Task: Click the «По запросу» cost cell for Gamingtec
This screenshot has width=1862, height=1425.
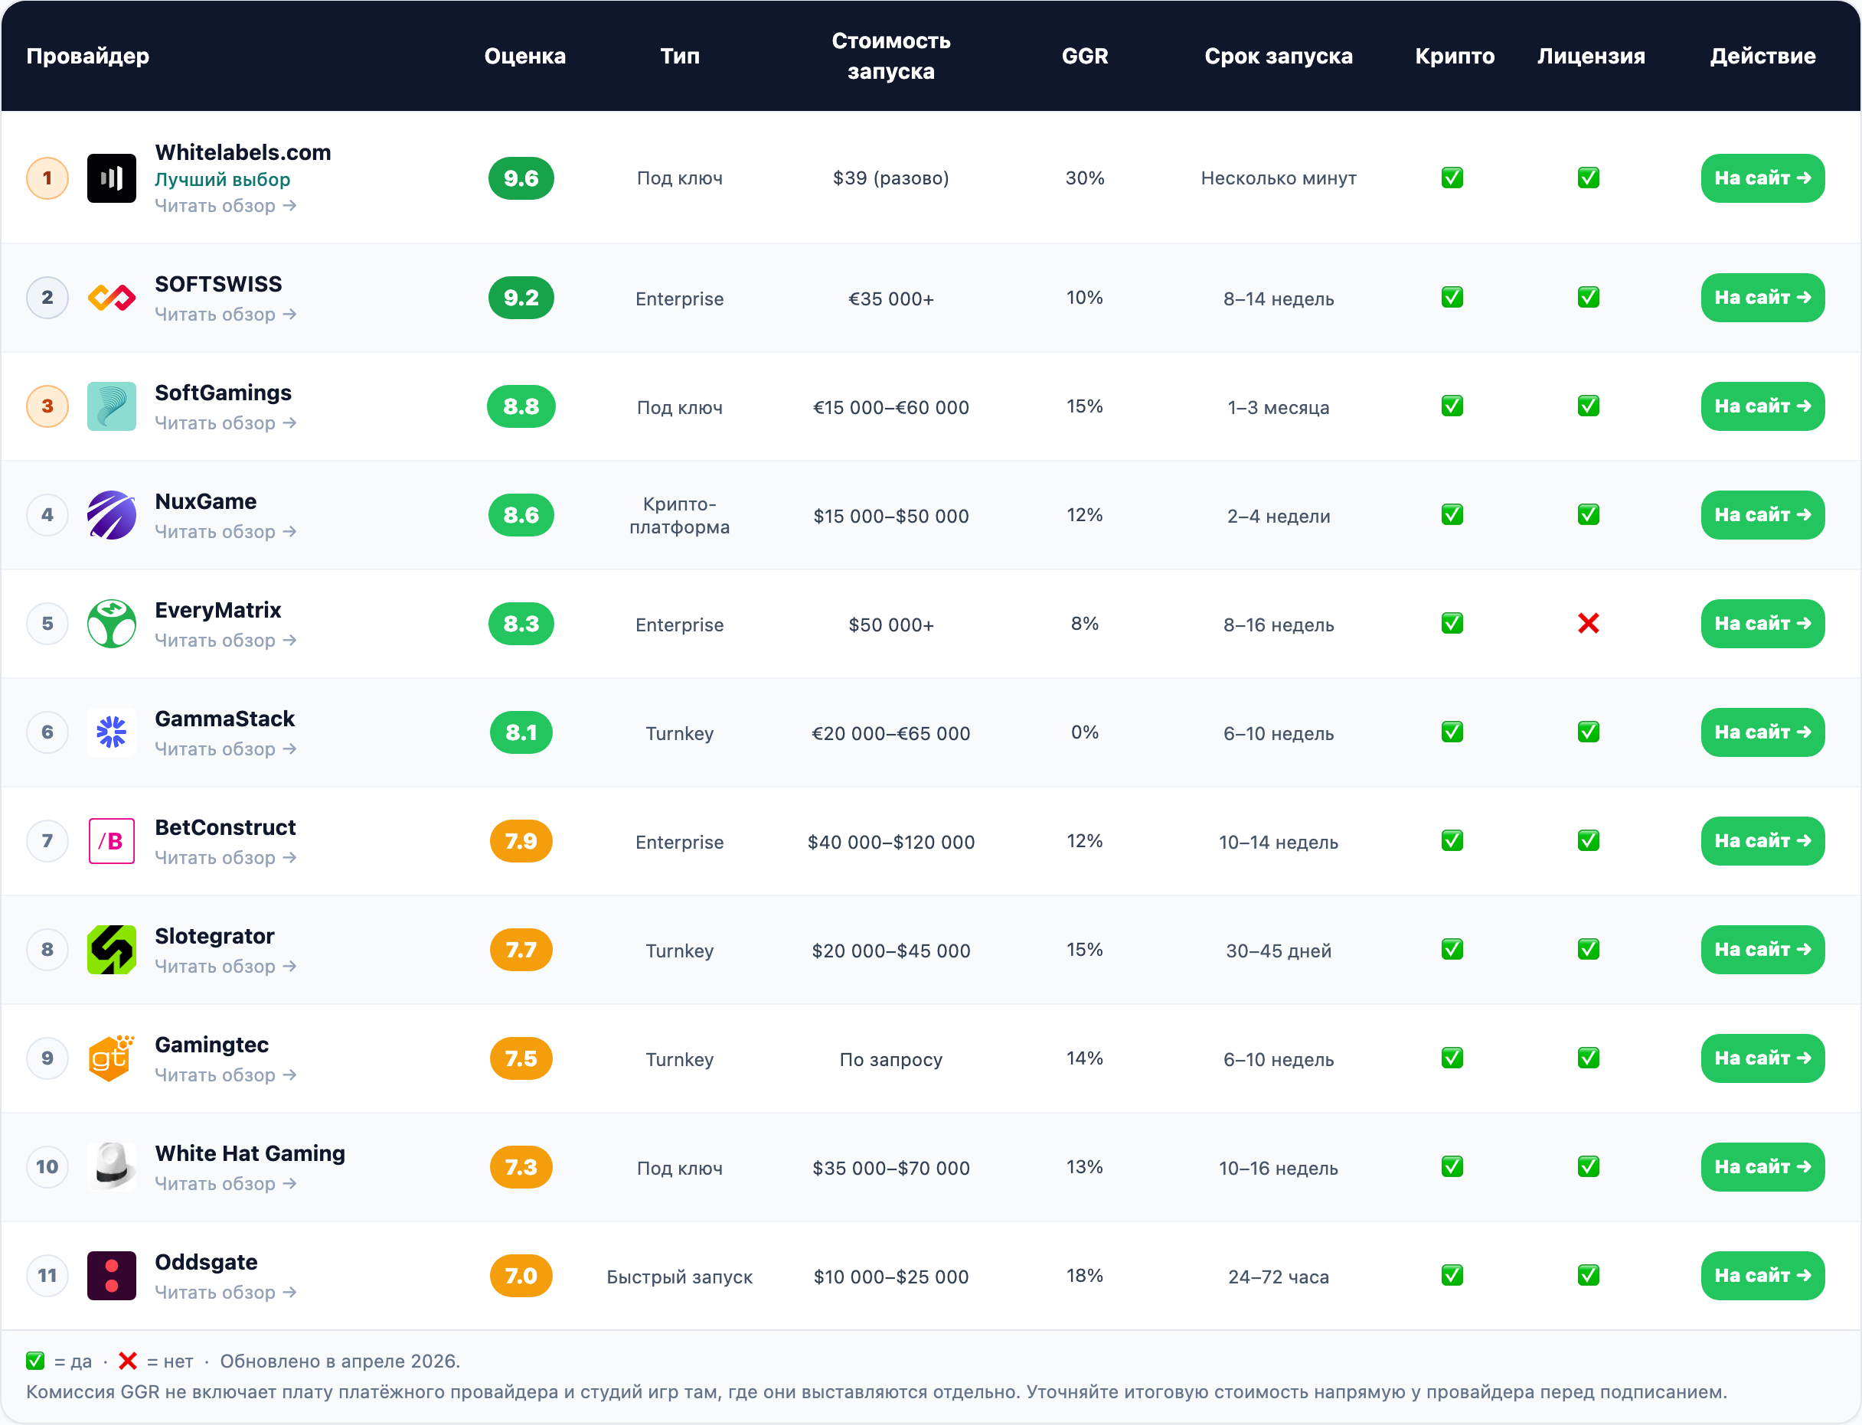Action: click(x=891, y=1059)
